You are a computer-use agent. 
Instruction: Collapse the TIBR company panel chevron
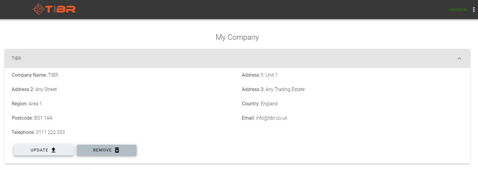(x=459, y=58)
